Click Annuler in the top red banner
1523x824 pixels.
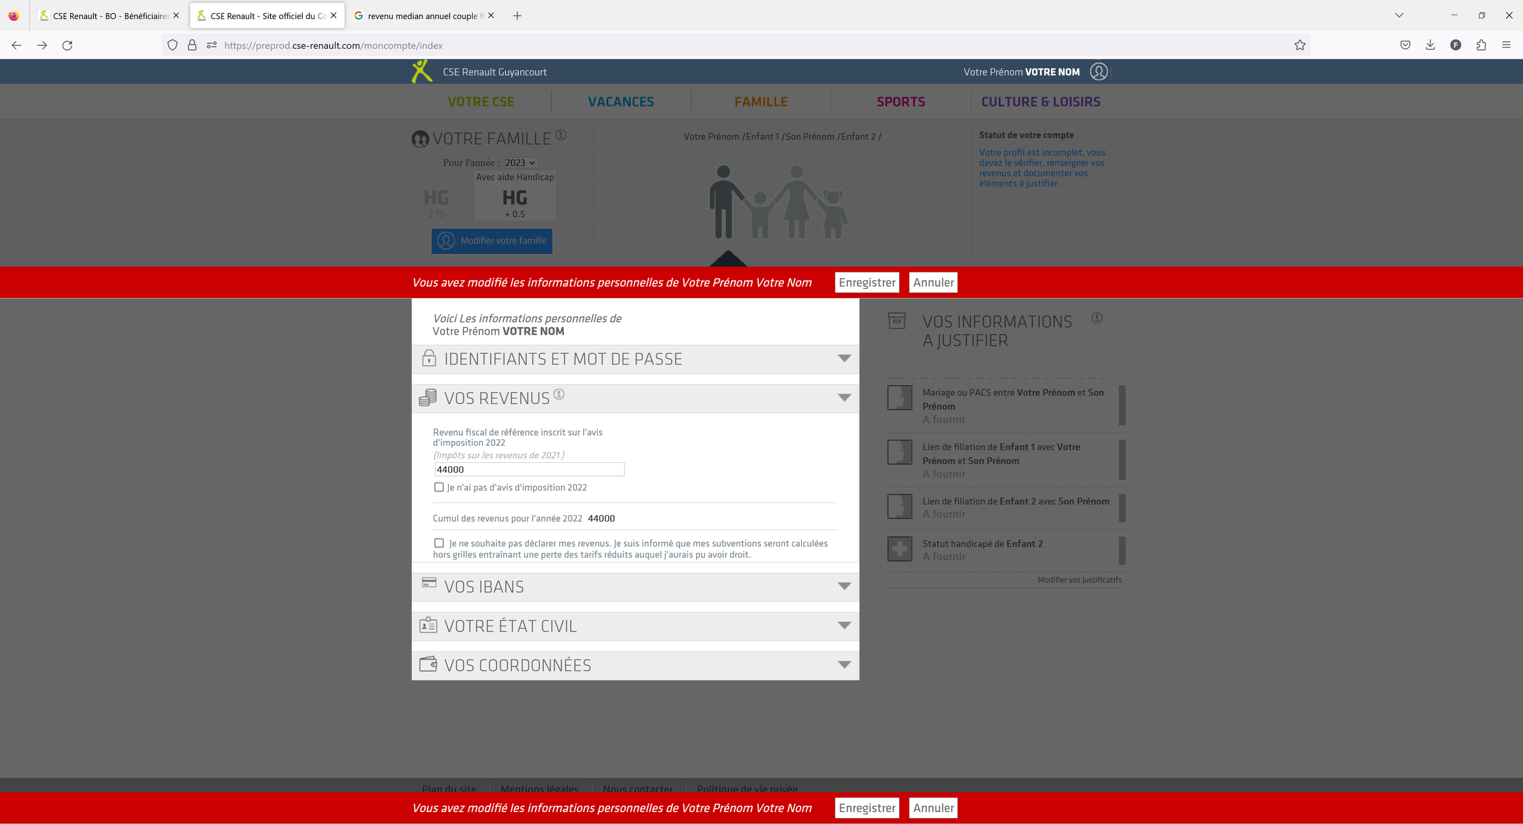click(933, 282)
